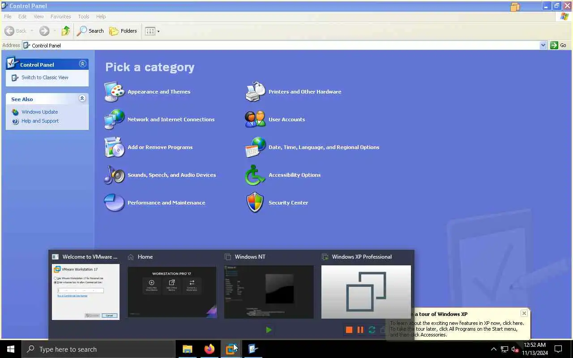Open the Security Center shield icon
The width and height of the screenshot is (573, 358).
[255, 203]
